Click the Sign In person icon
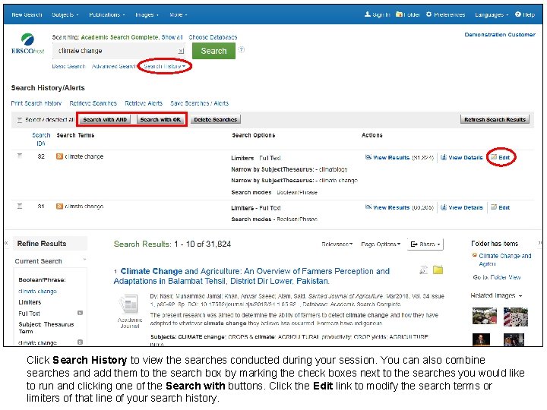Screen dimensions: 547x410 pyautogui.click(x=368, y=14)
